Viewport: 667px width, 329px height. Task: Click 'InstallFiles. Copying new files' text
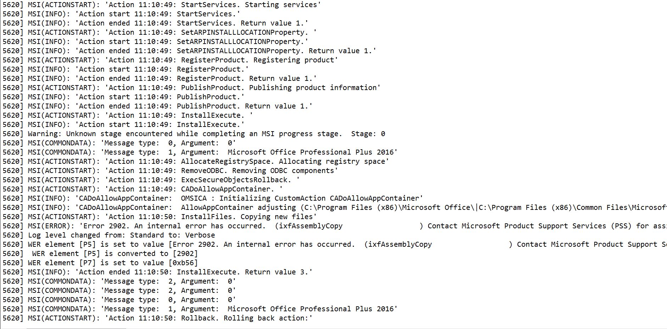click(x=247, y=217)
